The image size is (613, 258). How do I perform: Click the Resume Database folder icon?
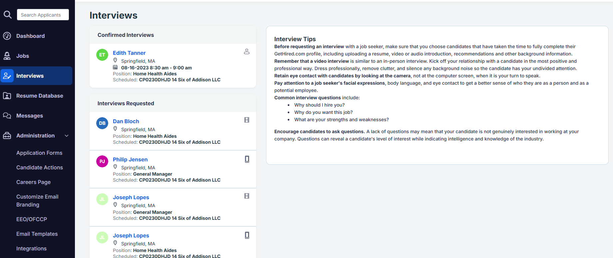click(x=7, y=96)
